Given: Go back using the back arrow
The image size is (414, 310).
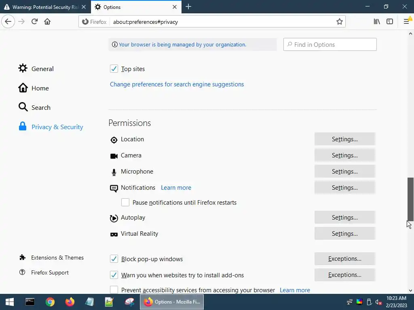Looking at the screenshot, I should [8, 22].
